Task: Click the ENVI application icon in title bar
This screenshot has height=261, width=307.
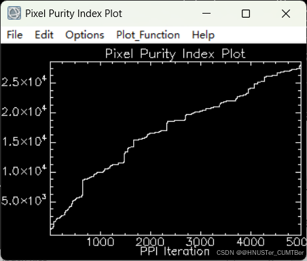Action: click(14, 13)
